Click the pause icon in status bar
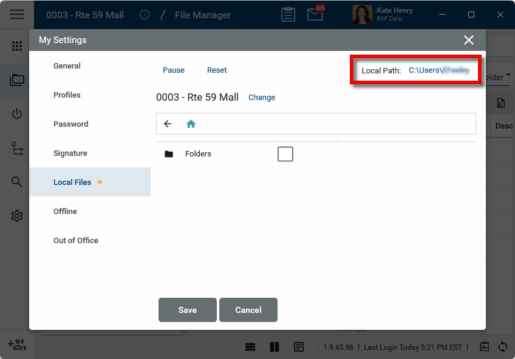The height and width of the screenshot is (359, 515). pyautogui.click(x=275, y=347)
